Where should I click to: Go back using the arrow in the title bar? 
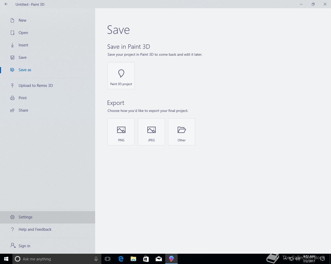6,4
